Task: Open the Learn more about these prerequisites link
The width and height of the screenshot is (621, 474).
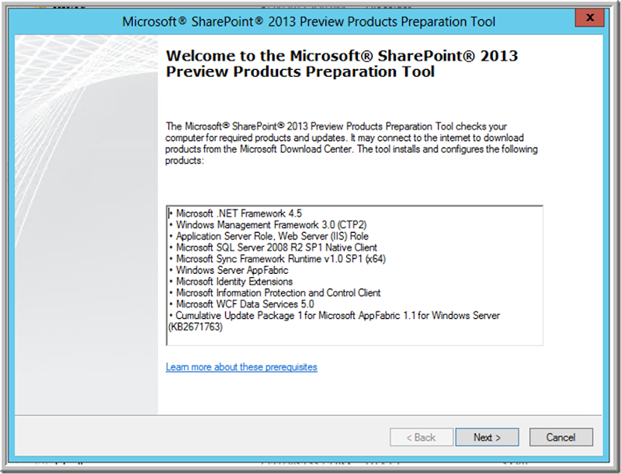Action: point(241,367)
